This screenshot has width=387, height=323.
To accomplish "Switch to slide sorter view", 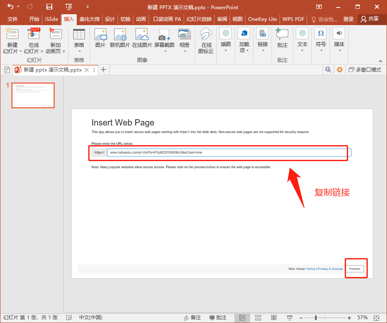I will click(258, 318).
